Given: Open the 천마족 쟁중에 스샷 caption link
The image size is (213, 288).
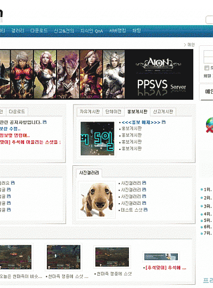Looking at the screenshot, I should coord(114,274).
